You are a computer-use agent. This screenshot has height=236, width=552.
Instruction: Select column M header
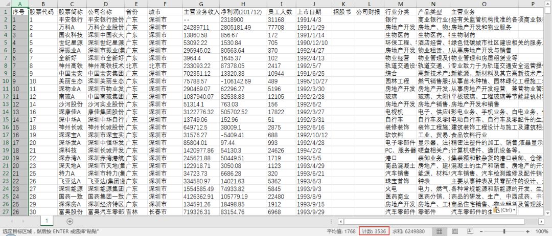click(401, 4)
